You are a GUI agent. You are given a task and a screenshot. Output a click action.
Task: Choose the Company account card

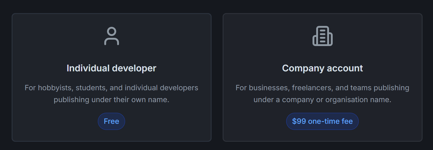[x=322, y=77]
